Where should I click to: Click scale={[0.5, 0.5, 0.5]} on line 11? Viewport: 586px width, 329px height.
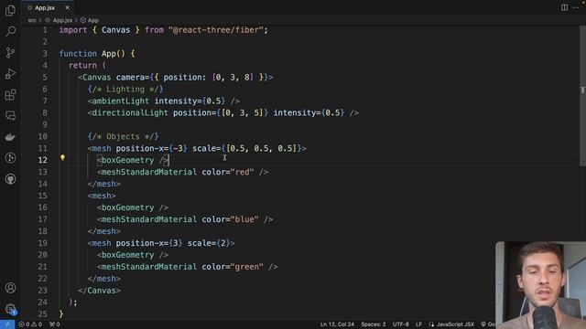pyautogui.click(x=246, y=148)
